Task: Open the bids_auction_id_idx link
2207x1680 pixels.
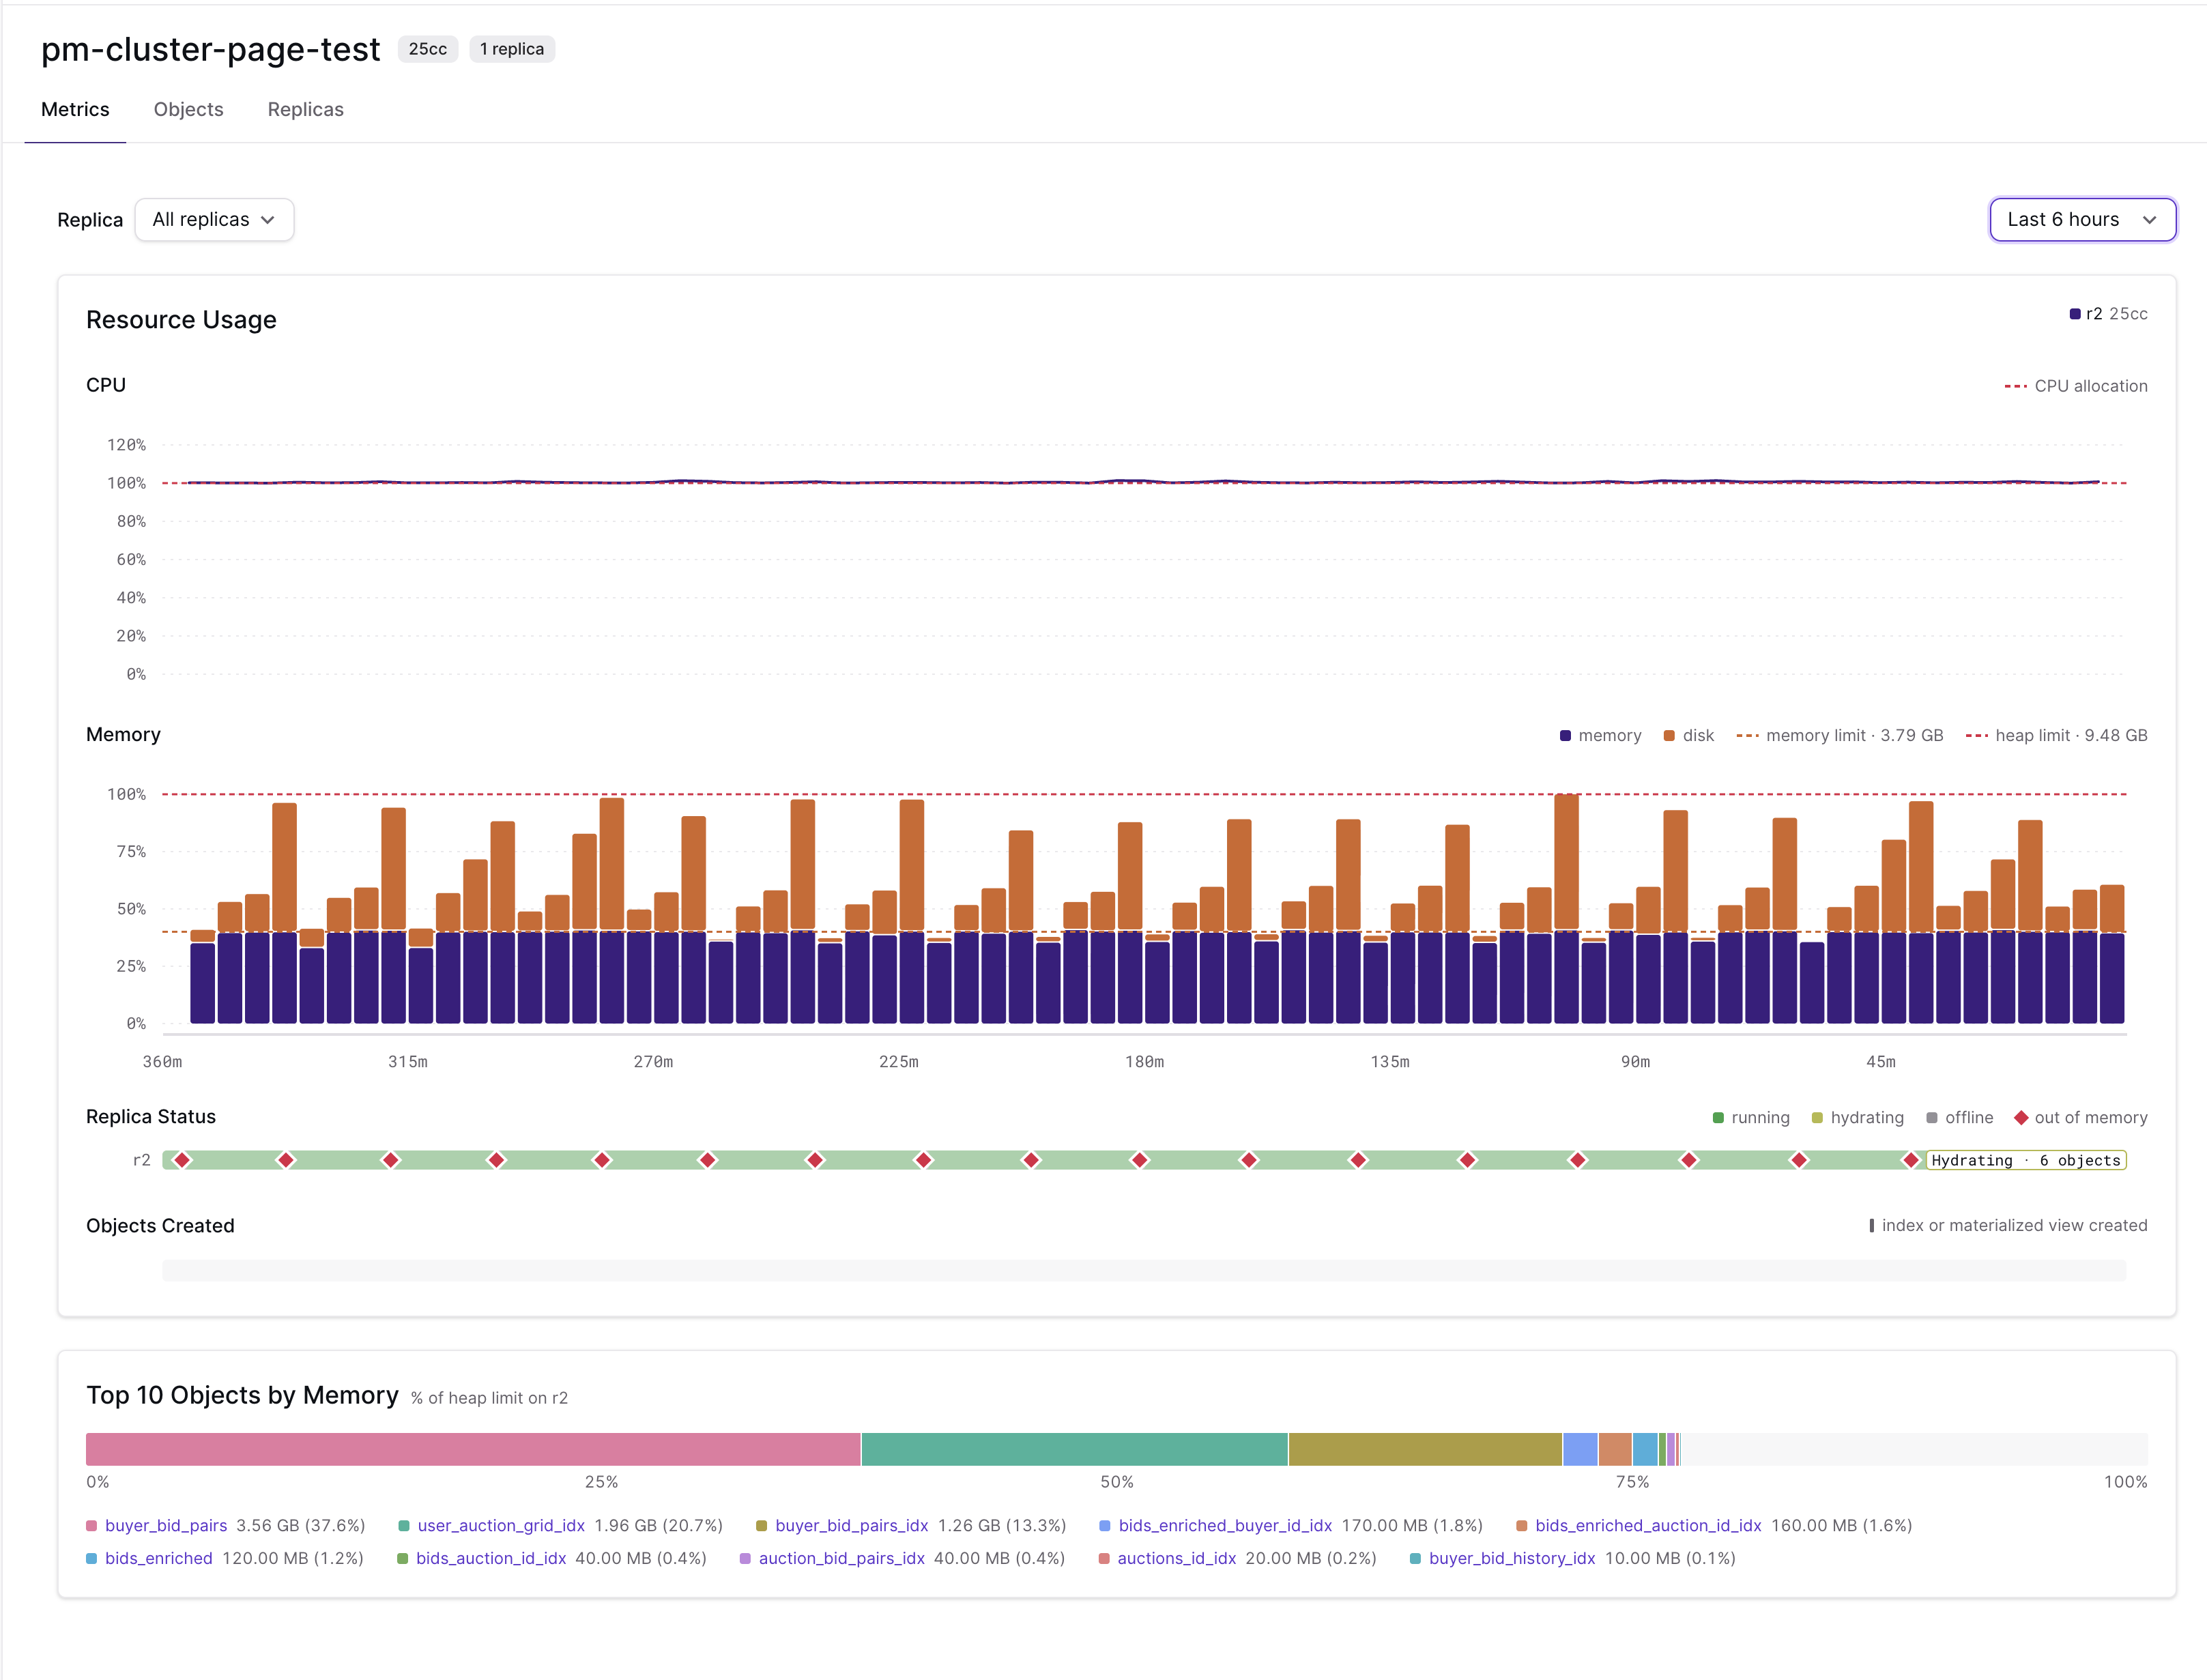Action: 491,1558
